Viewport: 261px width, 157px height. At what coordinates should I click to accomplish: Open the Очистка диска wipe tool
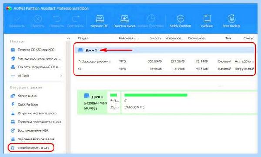coord(124,21)
